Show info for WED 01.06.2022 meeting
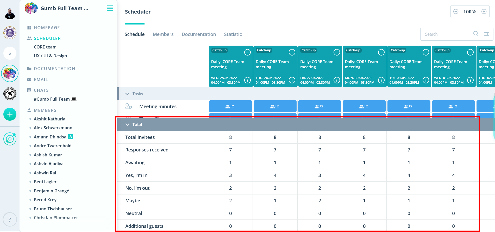This screenshot has width=495, height=232. [x=470, y=80]
